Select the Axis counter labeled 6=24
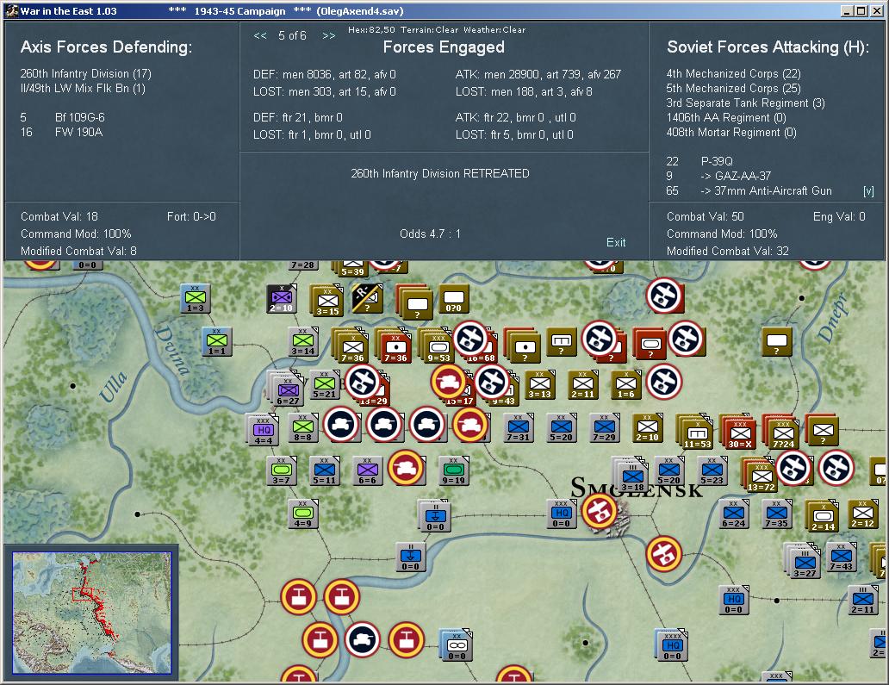This screenshot has height=685, width=889. pyautogui.click(x=734, y=514)
